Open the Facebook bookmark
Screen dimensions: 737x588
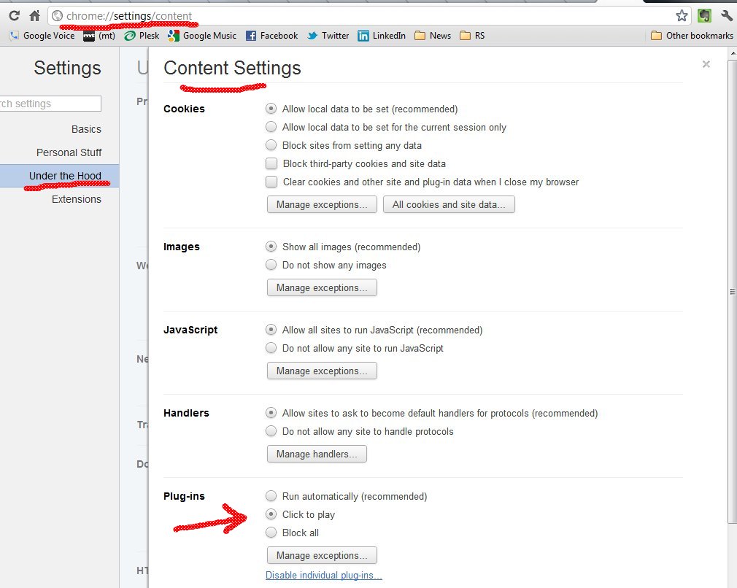(x=271, y=35)
